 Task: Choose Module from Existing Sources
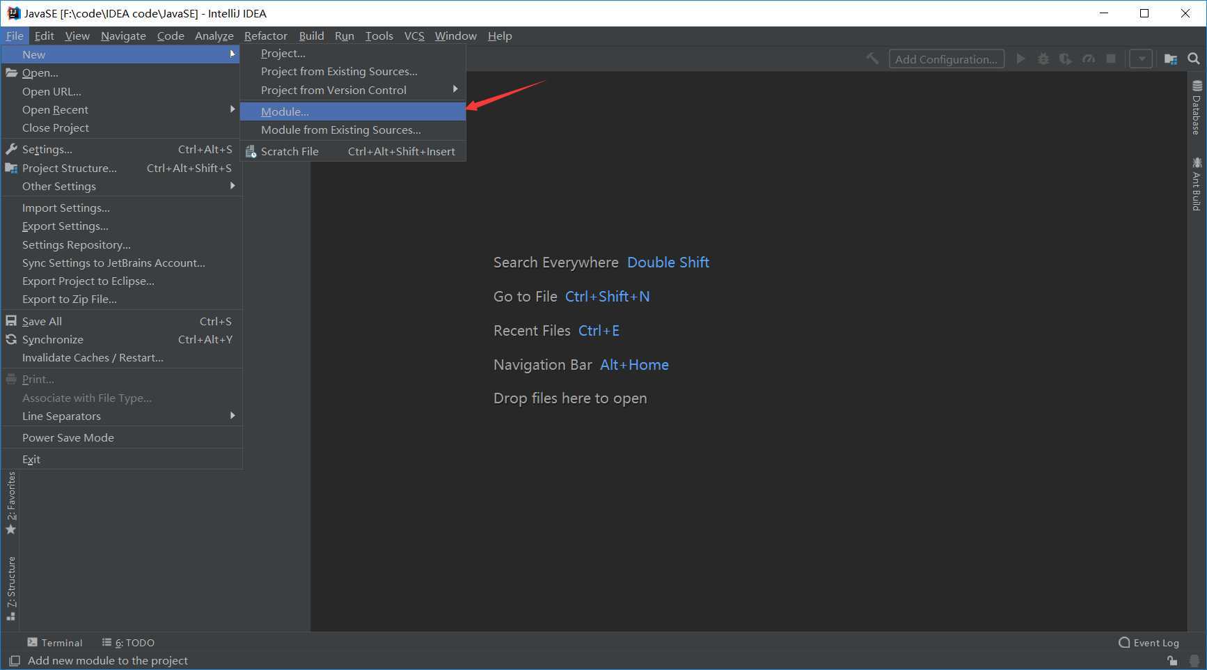click(x=353, y=130)
